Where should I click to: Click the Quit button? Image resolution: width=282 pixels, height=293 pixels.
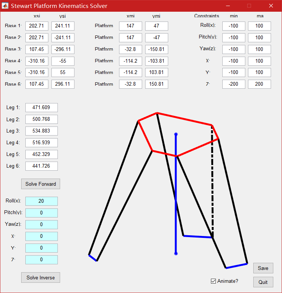263,282
